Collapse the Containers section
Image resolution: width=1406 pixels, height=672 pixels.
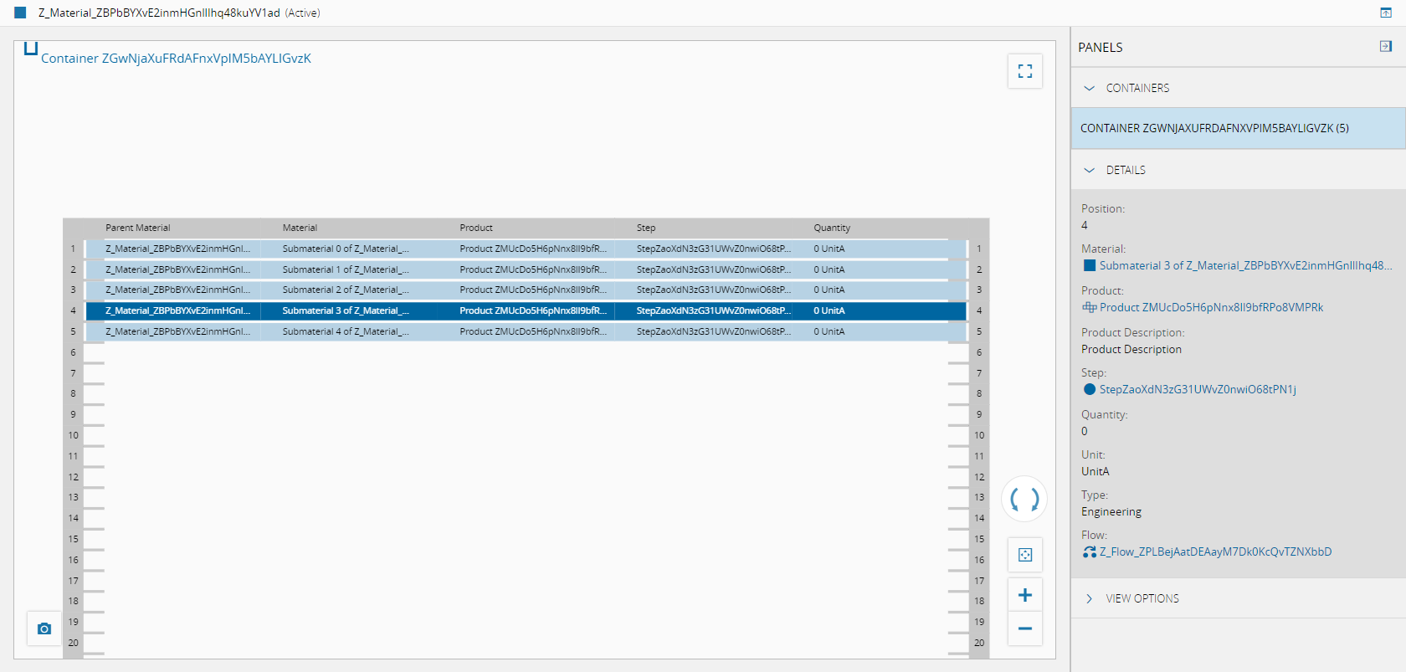(x=1089, y=88)
